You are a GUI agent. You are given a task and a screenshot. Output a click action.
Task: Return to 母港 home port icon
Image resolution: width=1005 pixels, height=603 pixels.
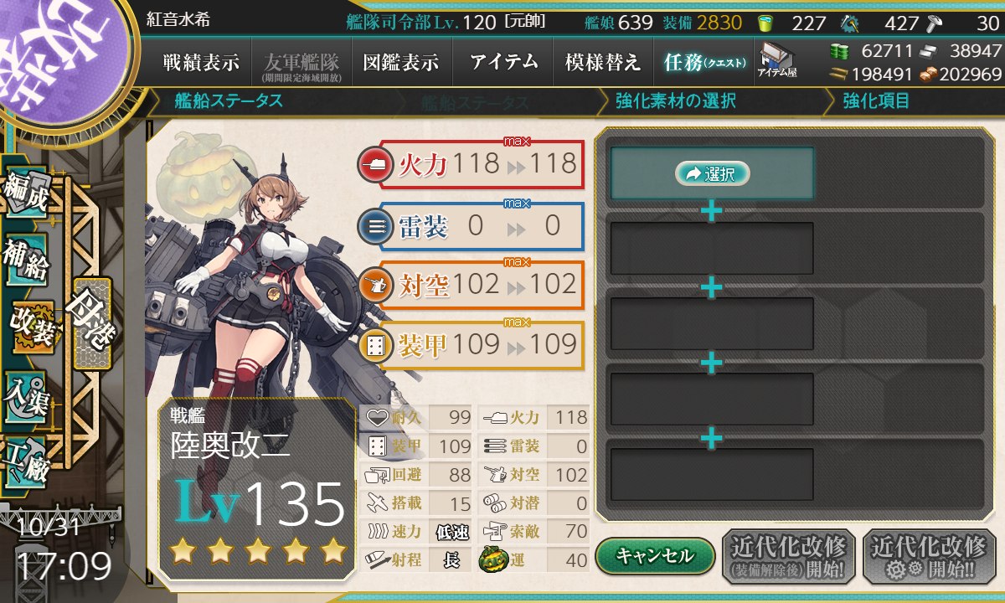click(x=91, y=323)
